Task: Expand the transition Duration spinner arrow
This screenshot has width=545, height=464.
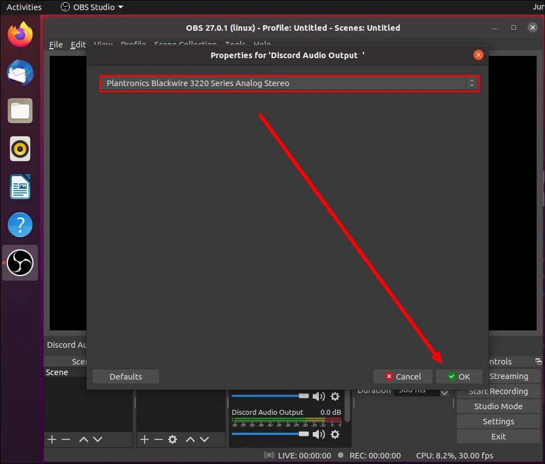Action: pos(444,392)
